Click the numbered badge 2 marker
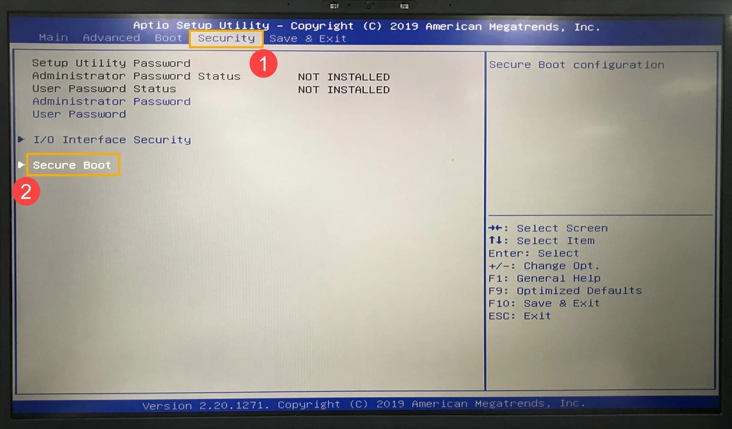The height and width of the screenshot is (429, 732). tap(25, 191)
